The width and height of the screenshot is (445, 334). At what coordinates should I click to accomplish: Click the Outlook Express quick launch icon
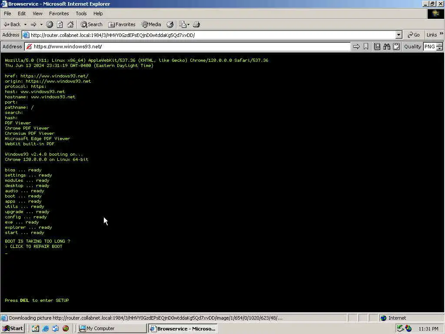pyautogui.click(x=55, y=328)
